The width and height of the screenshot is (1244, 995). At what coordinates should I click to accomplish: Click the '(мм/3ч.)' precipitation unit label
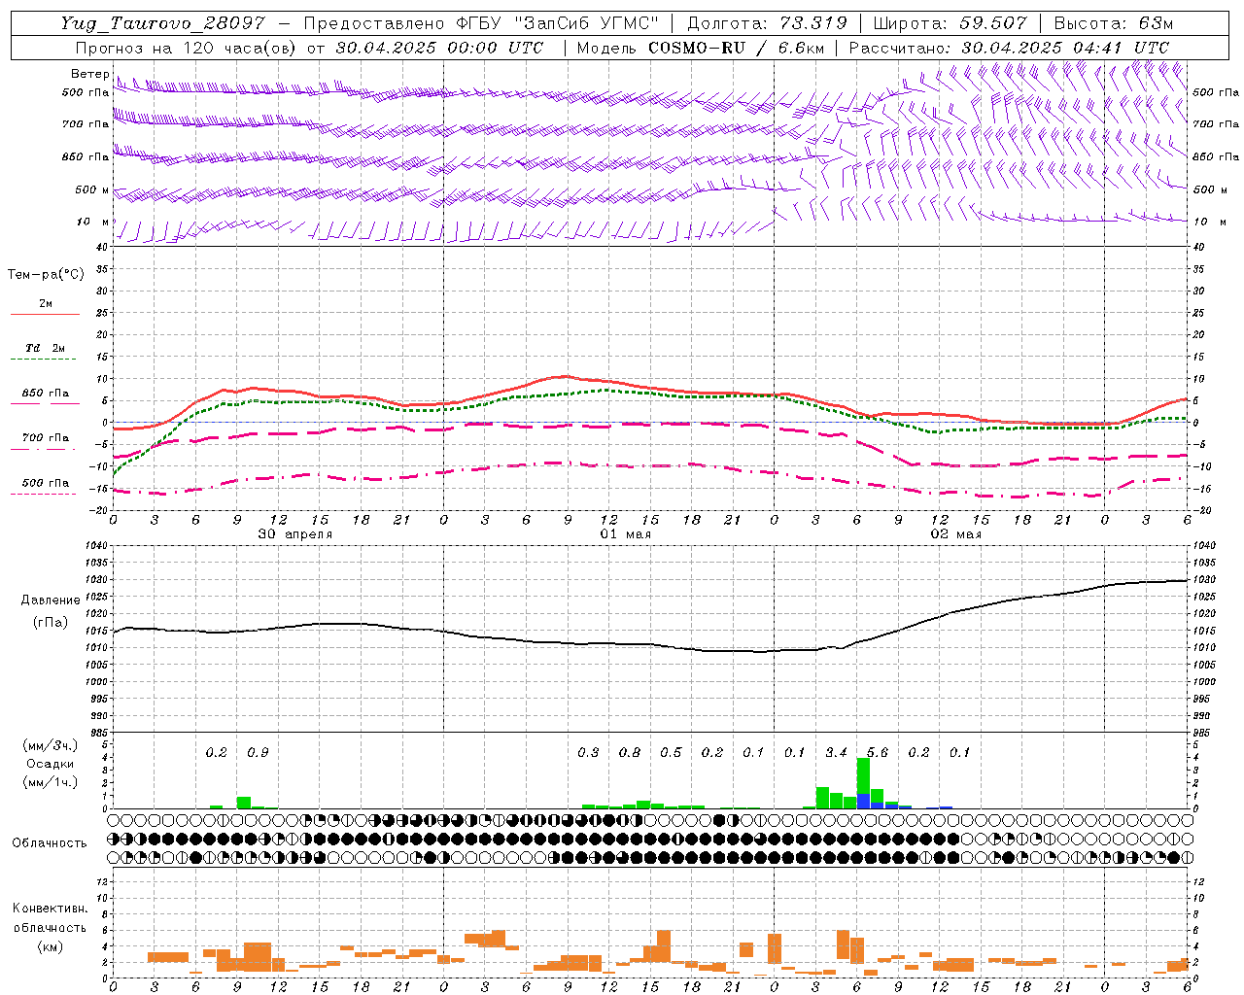[49, 745]
